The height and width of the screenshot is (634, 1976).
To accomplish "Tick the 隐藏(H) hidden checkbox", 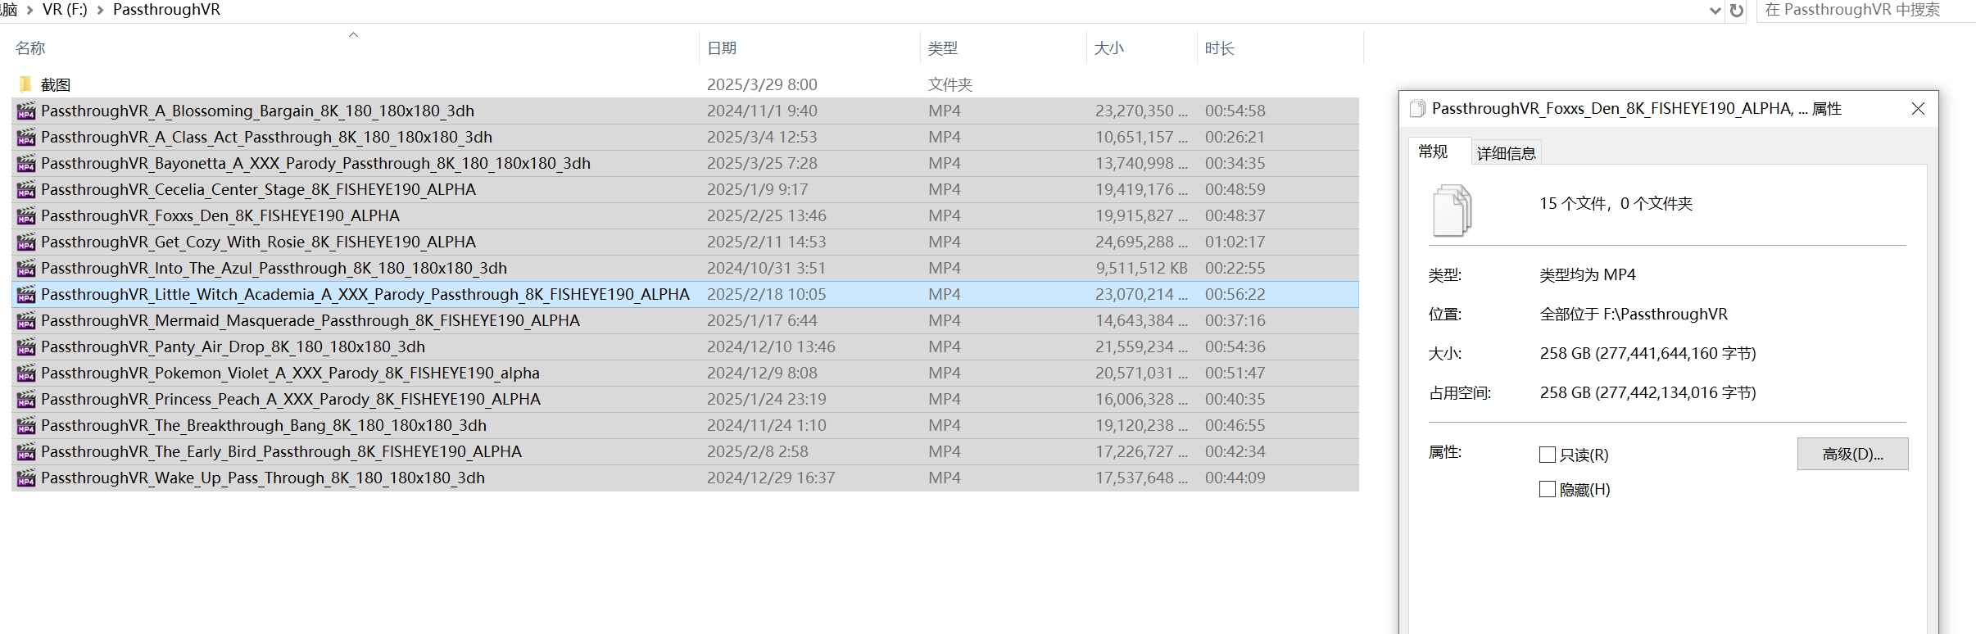I will 1548,489.
